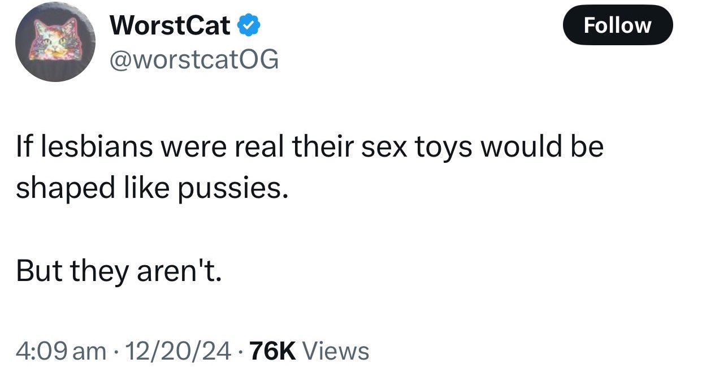Click the word Views in the footer
702x376 pixels.
336,351
